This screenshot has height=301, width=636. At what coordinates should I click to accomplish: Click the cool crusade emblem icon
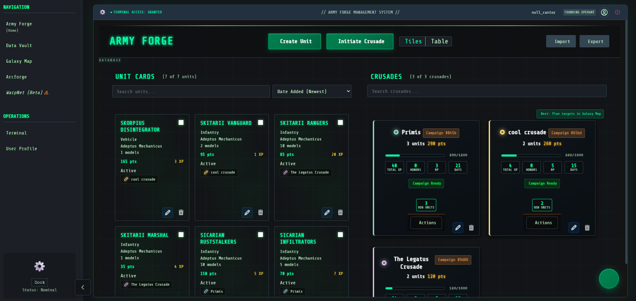point(502,132)
